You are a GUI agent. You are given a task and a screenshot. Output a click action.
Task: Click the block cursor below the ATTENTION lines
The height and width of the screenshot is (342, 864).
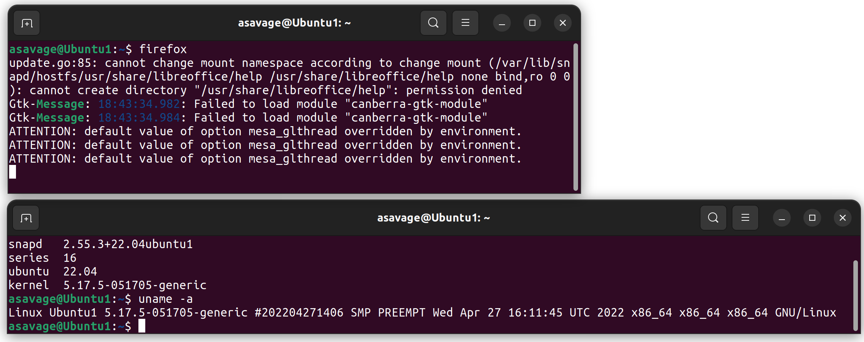tap(13, 172)
